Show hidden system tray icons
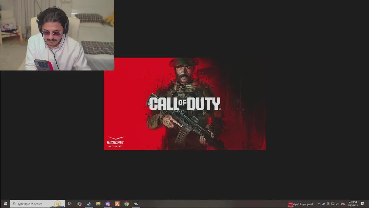Image resolution: width=369 pixels, height=208 pixels. click(319, 204)
